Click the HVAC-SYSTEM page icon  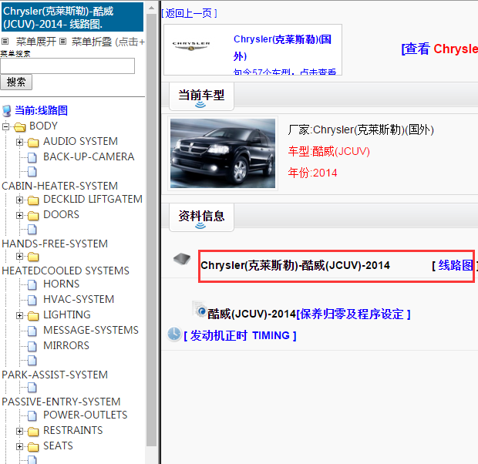click(x=32, y=300)
